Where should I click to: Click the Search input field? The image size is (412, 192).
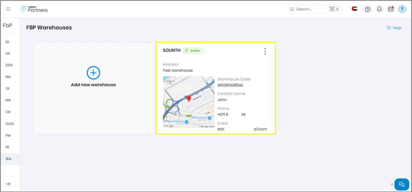(310, 9)
